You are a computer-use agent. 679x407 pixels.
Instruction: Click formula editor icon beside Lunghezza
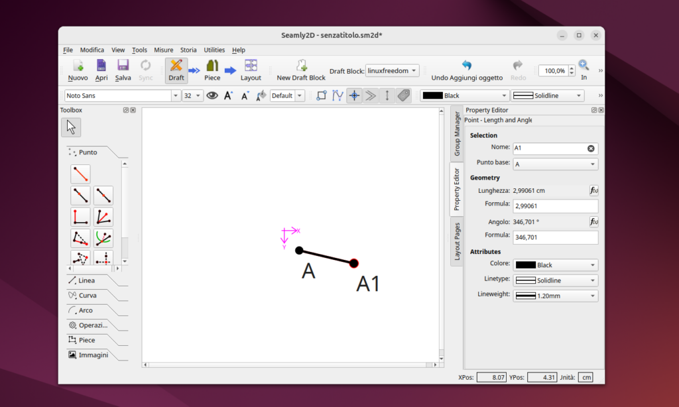pos(593,191)
